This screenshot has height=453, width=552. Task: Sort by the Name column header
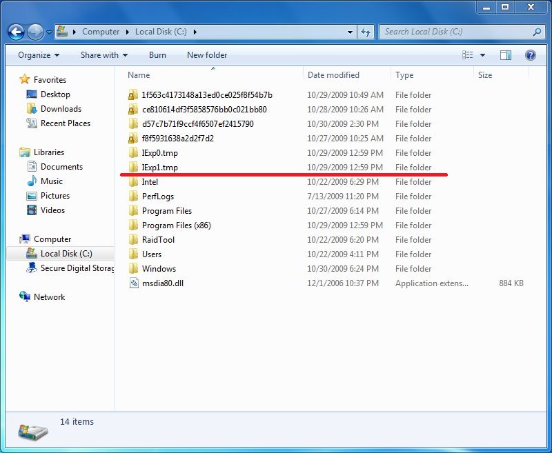coord(139,75)
